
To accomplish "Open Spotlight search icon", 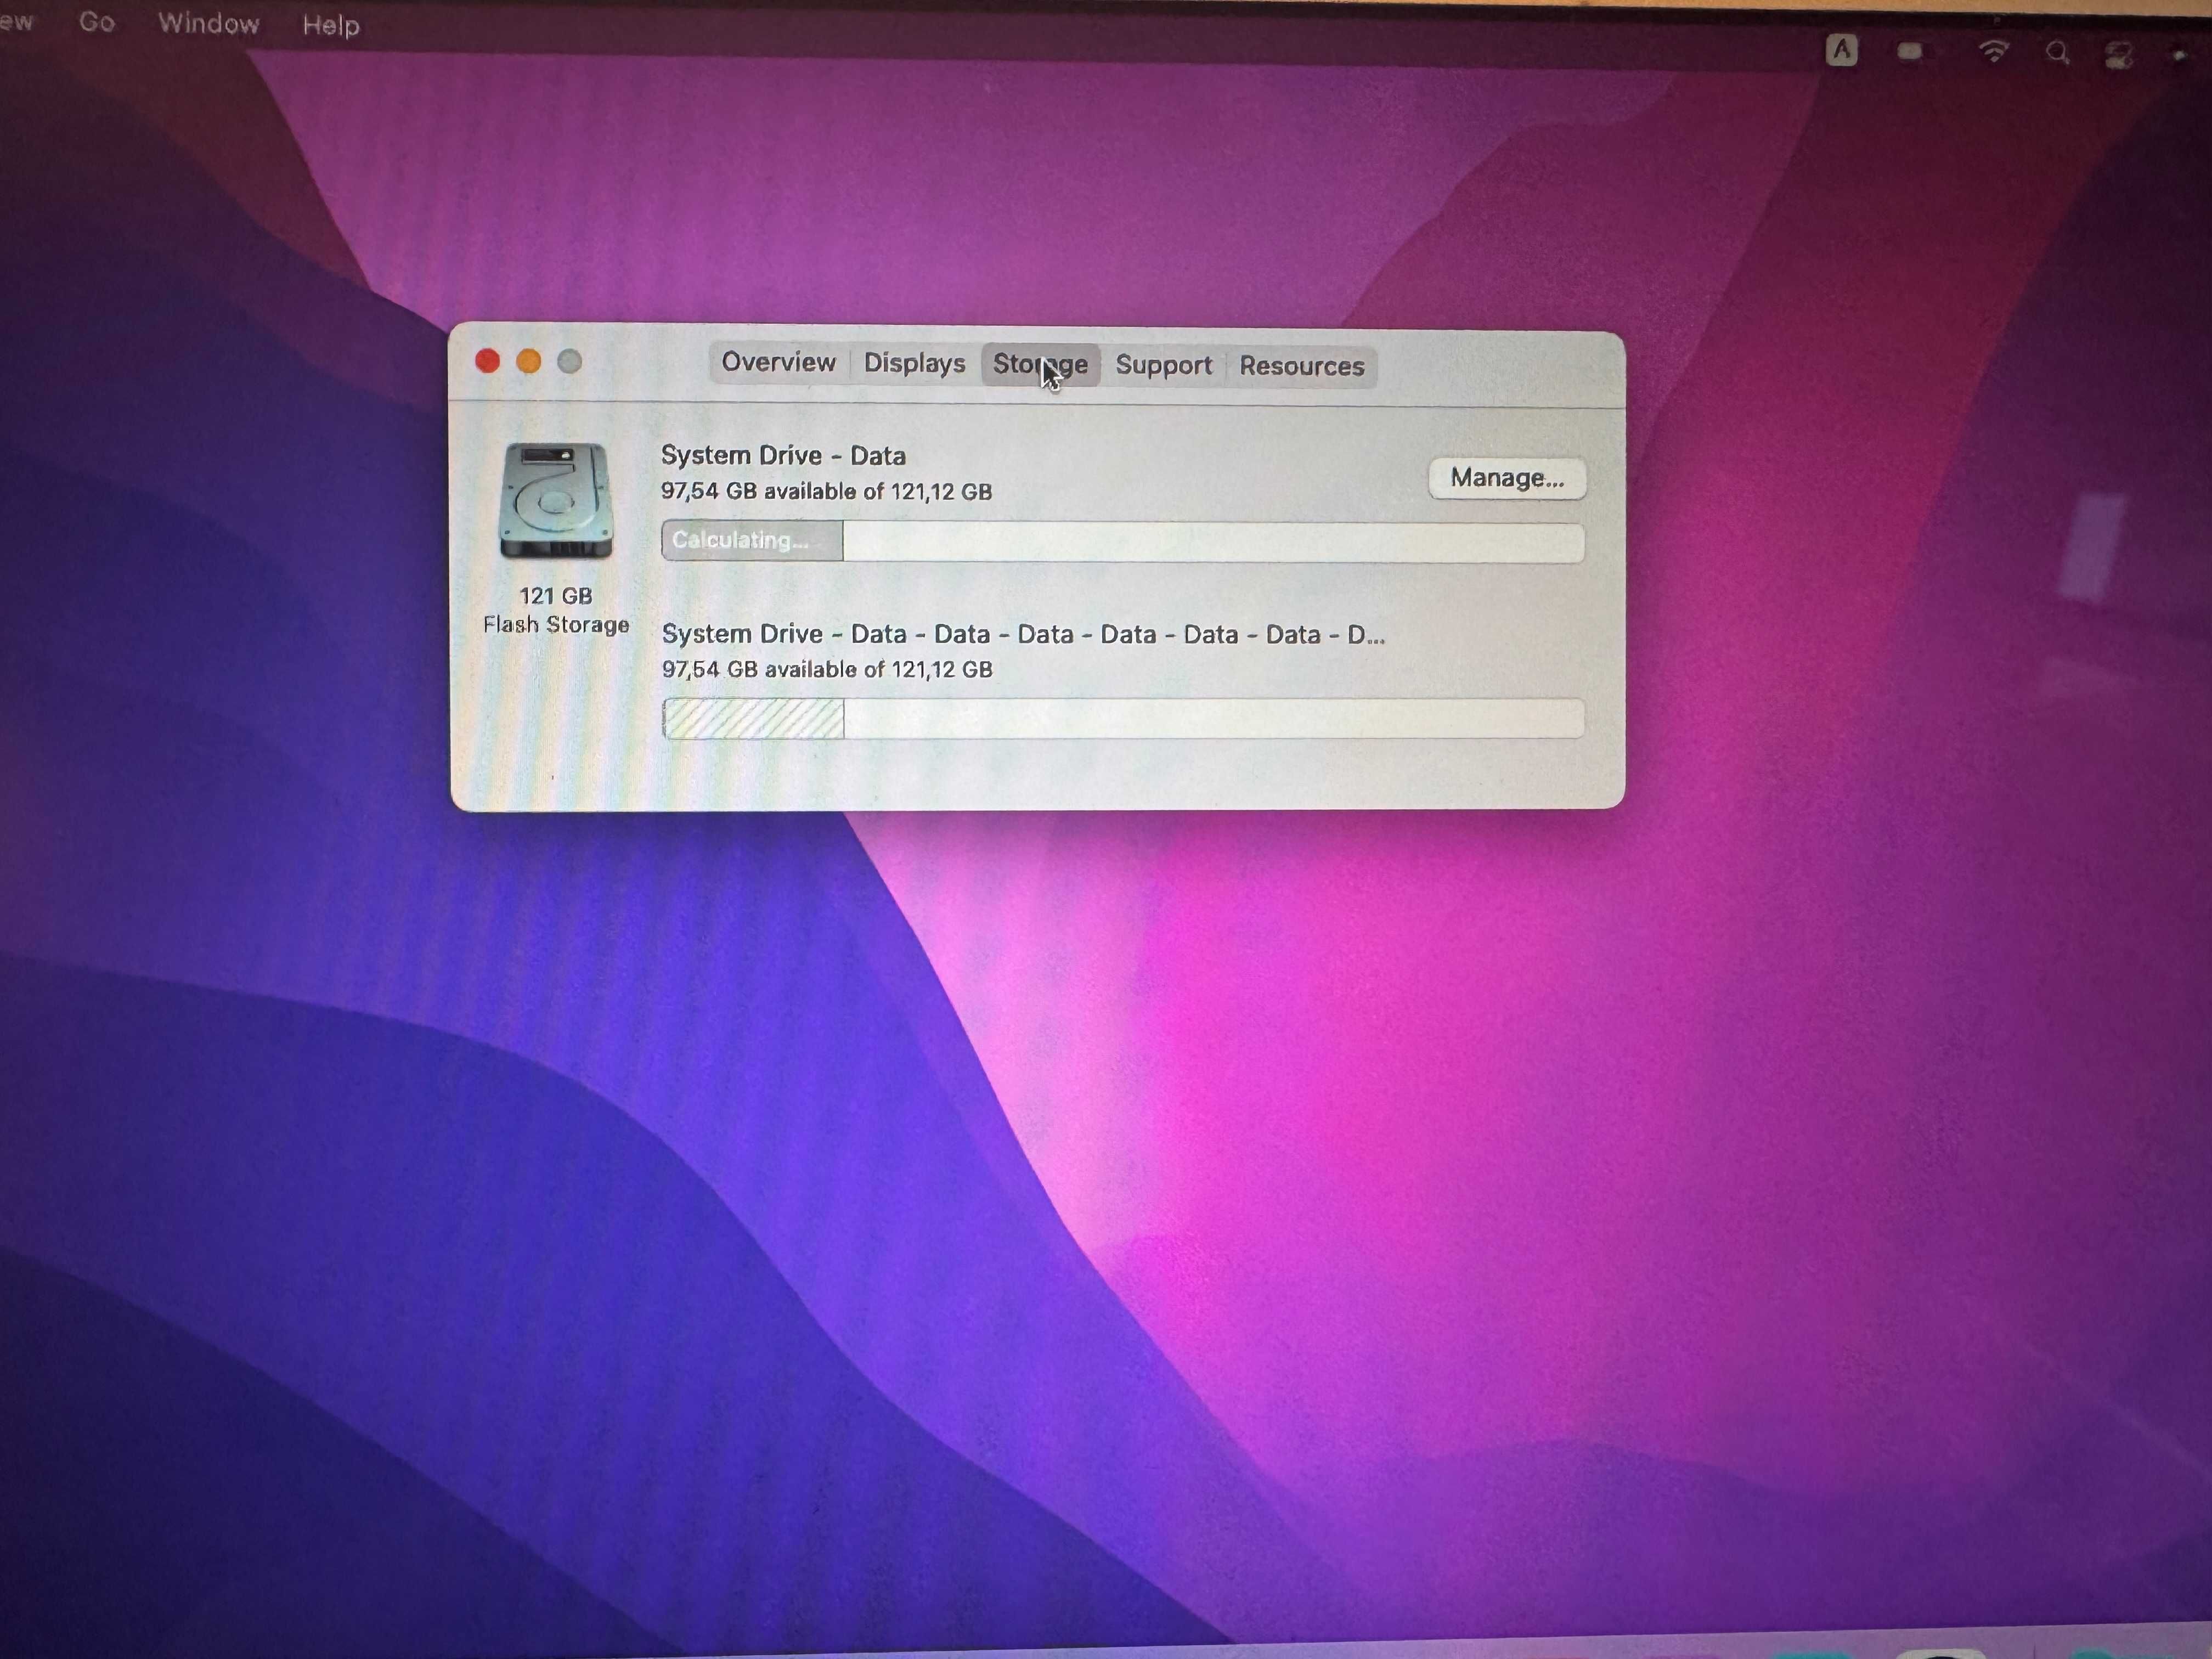I will (x=2056, y=52).
